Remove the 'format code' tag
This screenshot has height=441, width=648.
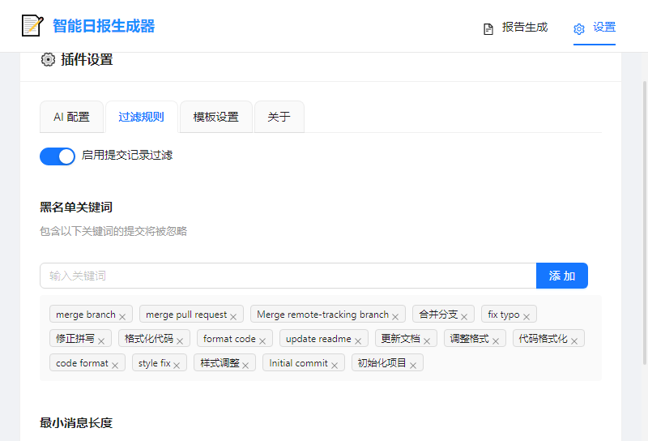[x=262, y=340]
